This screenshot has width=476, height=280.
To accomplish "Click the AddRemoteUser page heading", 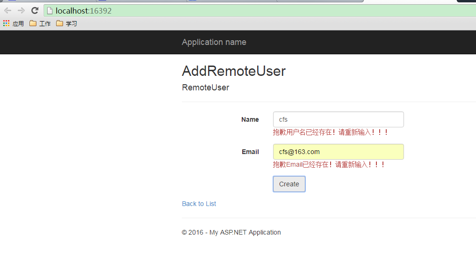I will (234, 71).
